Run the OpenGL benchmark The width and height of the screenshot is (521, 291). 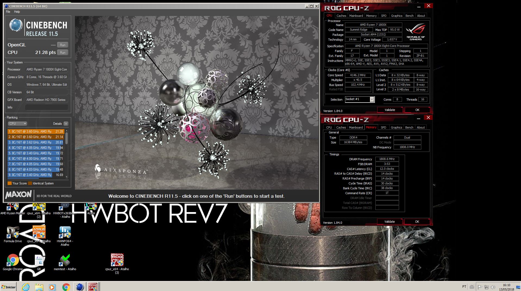(62, 45)
